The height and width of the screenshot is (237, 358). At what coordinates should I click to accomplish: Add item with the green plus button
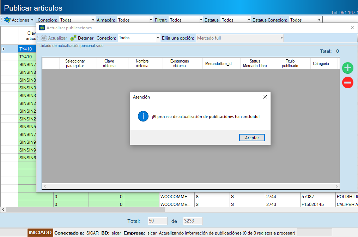pyautogui.click(x=347, y=68)
